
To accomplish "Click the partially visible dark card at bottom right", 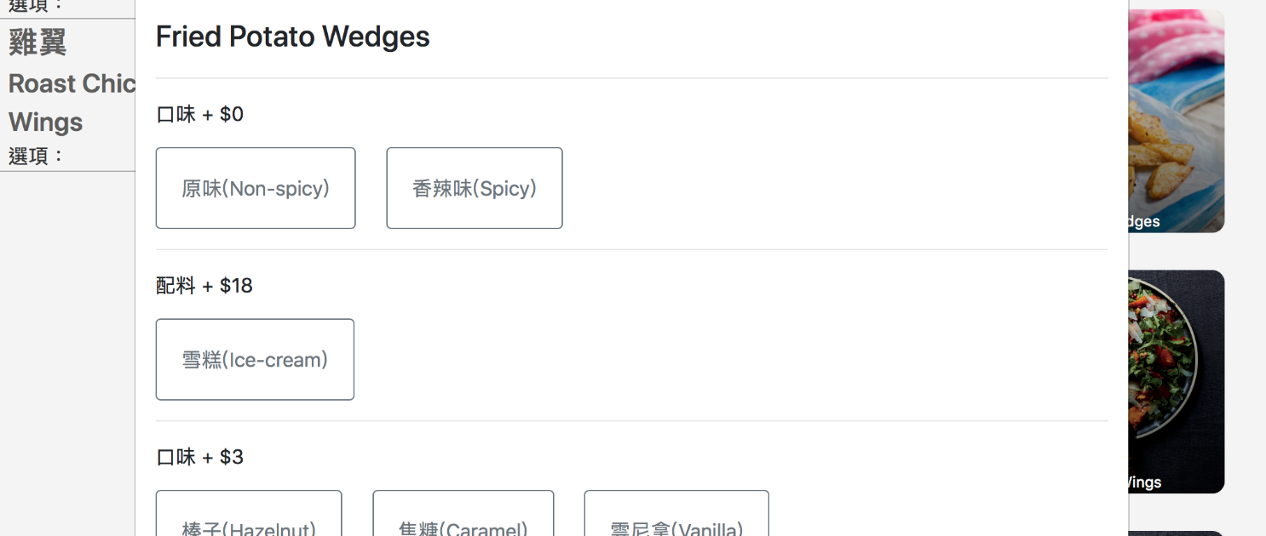I will [1177, 533].
